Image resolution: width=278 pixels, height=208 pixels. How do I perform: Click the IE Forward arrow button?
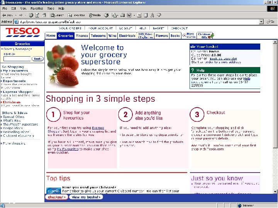pyautogui.click(x=21, y=15)
